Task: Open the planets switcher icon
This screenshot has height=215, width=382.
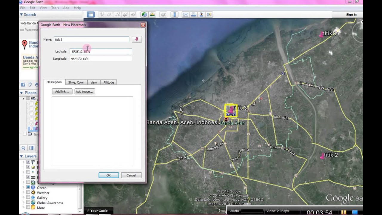Action: (163, 14)
